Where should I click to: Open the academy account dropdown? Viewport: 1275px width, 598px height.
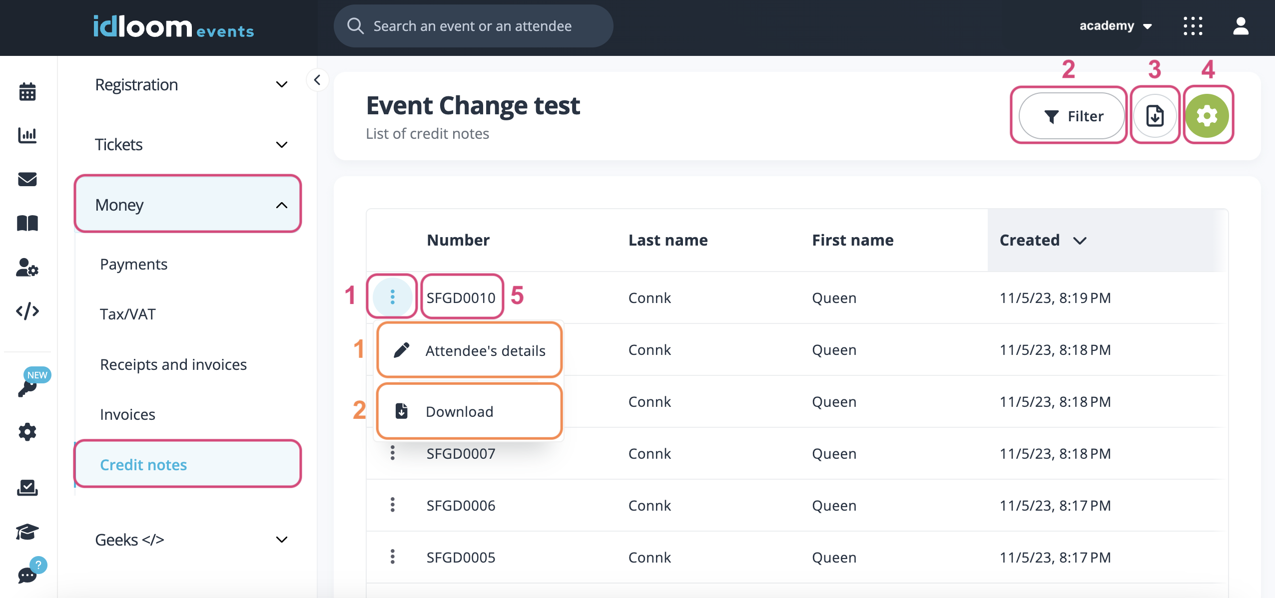pyautogui.click(x=1115, y=26)
